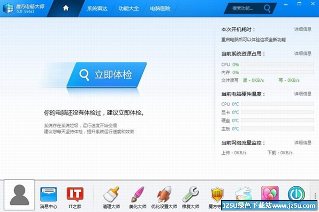Open 详细信息 for 当前网络流量监控
319x212 pixels.
tap(303, 142)
